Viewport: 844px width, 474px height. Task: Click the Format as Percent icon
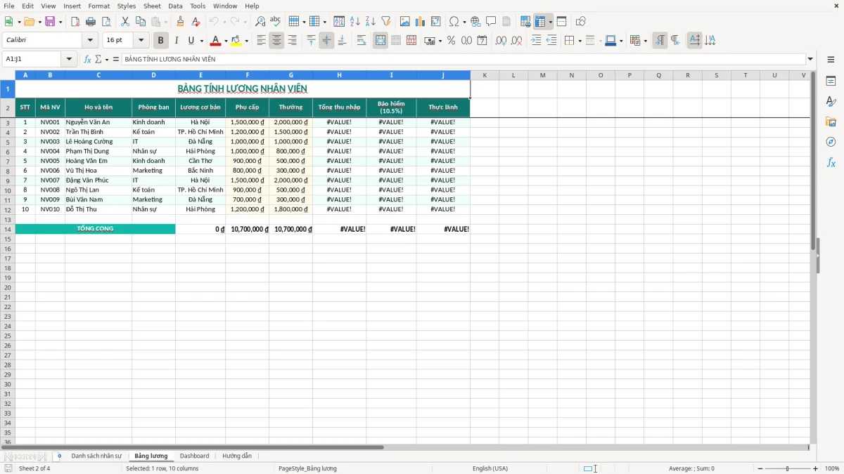(452, 41)
